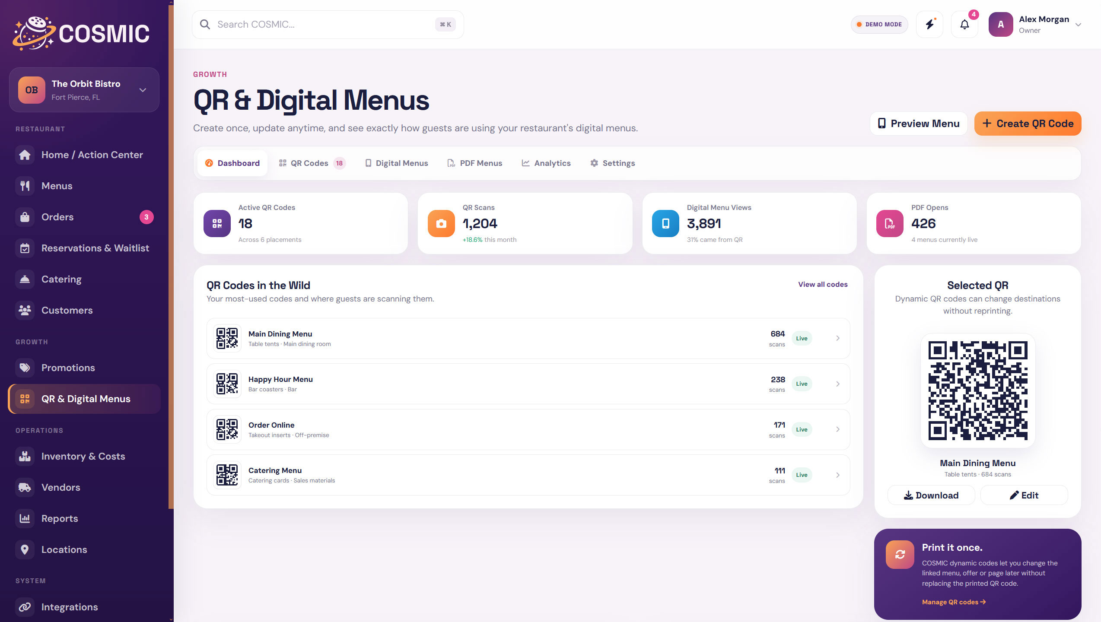The width and height of the screenshot is (1101, 622).
Task: Click the QR Scans orange camera icon
Action: click(441, 223)
